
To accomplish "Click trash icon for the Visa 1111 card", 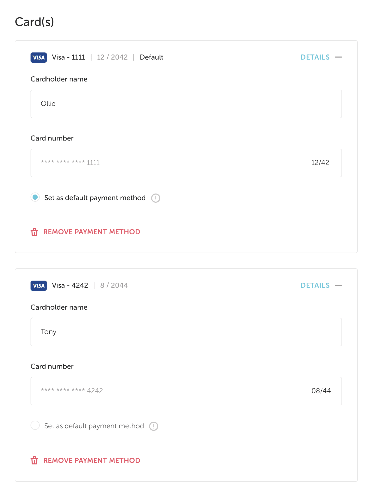I will pyautogui.click(x=34, y=232).
